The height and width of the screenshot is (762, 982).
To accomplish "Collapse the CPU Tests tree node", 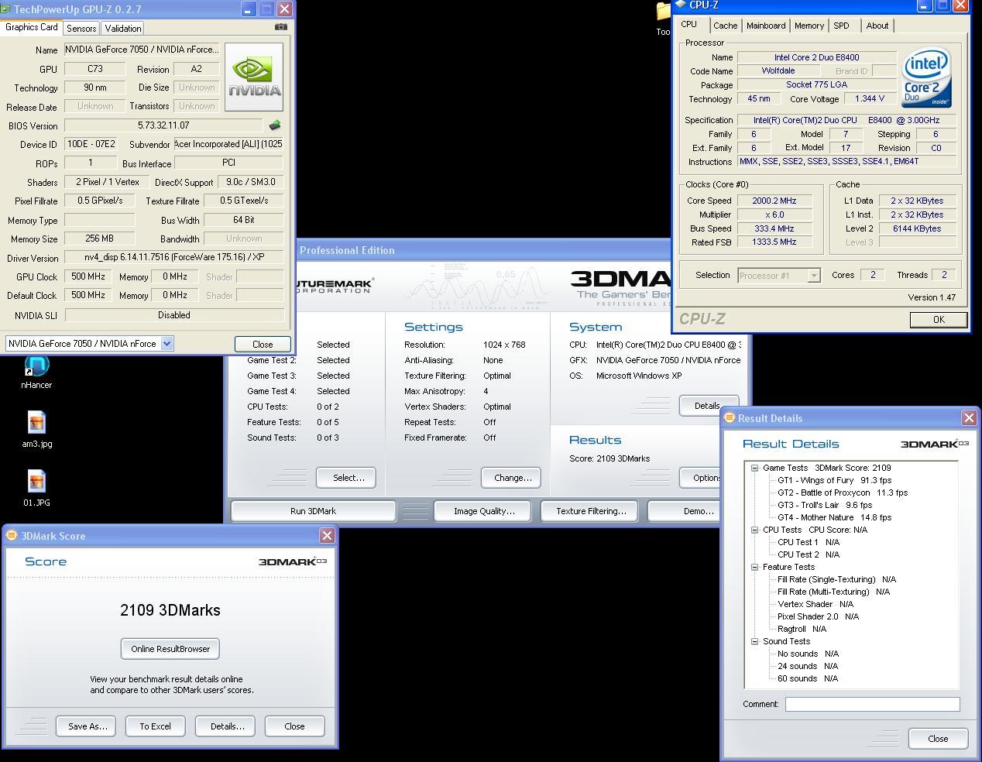I will (x=754, y=530).
